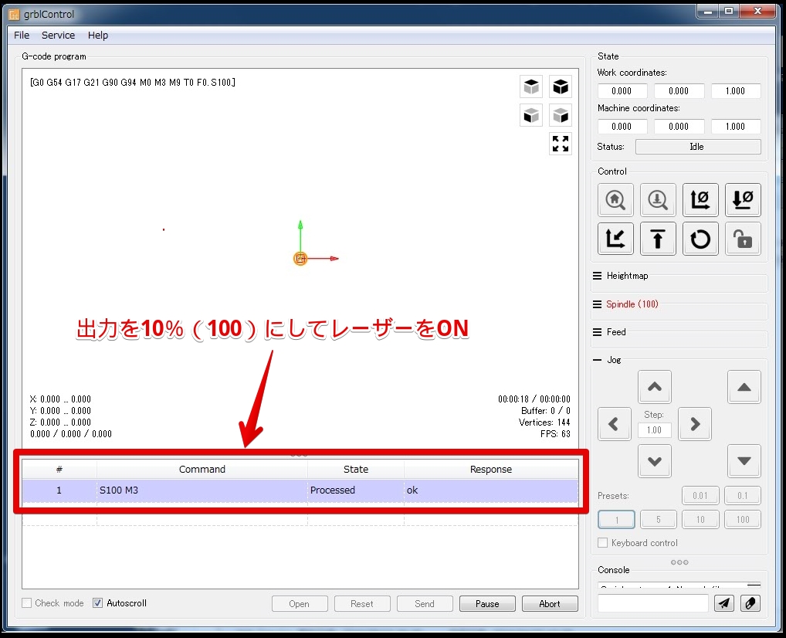The image size is (786, 638).
Task: Select the 100 jog step preset
Action: pyautogui.click(x=743, y=520)
